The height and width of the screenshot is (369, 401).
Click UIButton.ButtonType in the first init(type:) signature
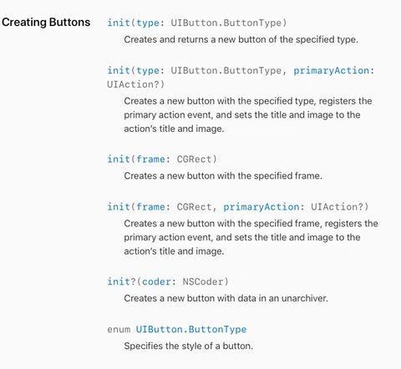click(226, 23)
